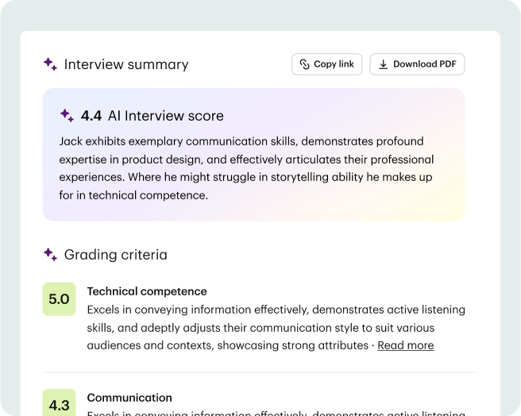Open the Read more link
Screen dimensions: 521x416
(x=405, y=345)
